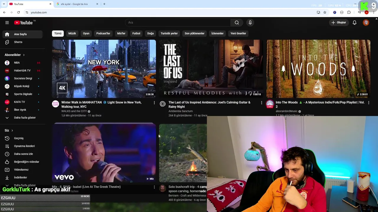Reload the page in Chrome

tap(18, 12)
